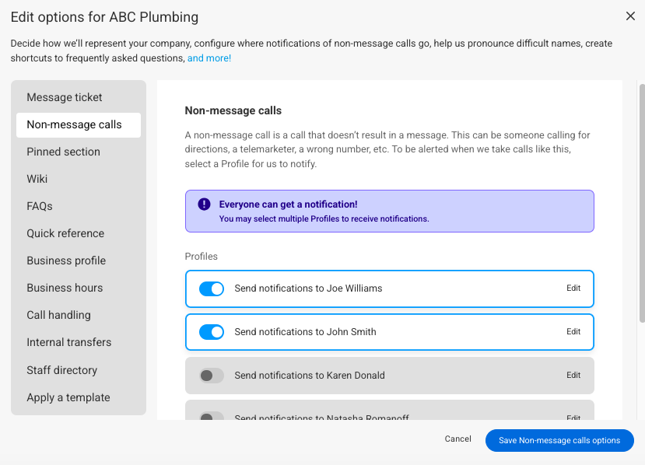Select the Non-message calls tab
Screen dimensions: 645x465
[x=74, y=124]
